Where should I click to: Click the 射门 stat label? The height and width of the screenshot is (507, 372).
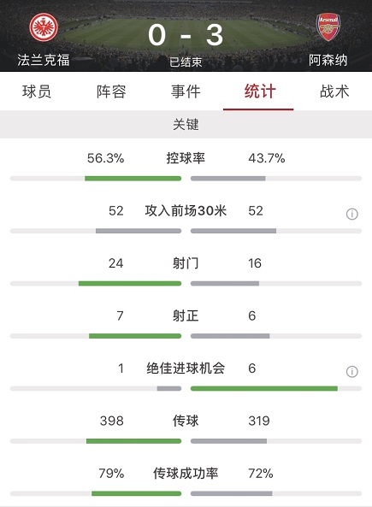click(186, 263)
